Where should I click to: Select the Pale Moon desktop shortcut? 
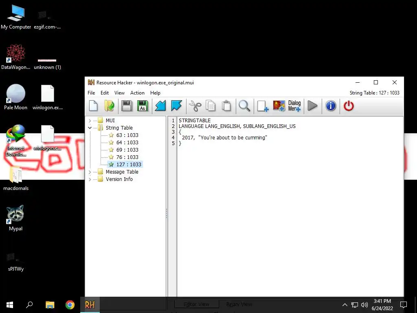[x=16, y=97]
